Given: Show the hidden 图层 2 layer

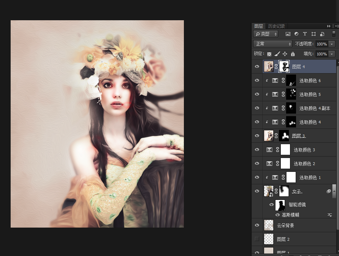Looking at the screenshot, I should [257, 239].
